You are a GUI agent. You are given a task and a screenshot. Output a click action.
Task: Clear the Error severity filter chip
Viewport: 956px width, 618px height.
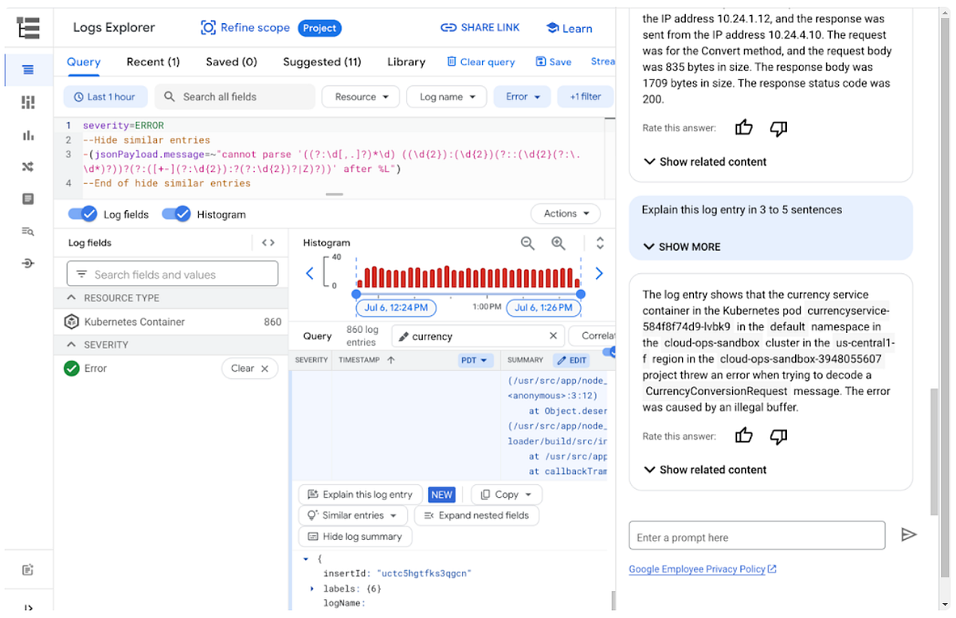point(249,368)
